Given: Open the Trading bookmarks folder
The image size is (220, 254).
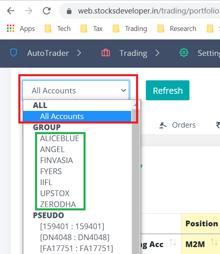Looking at the screenshot, I should 130,29.
